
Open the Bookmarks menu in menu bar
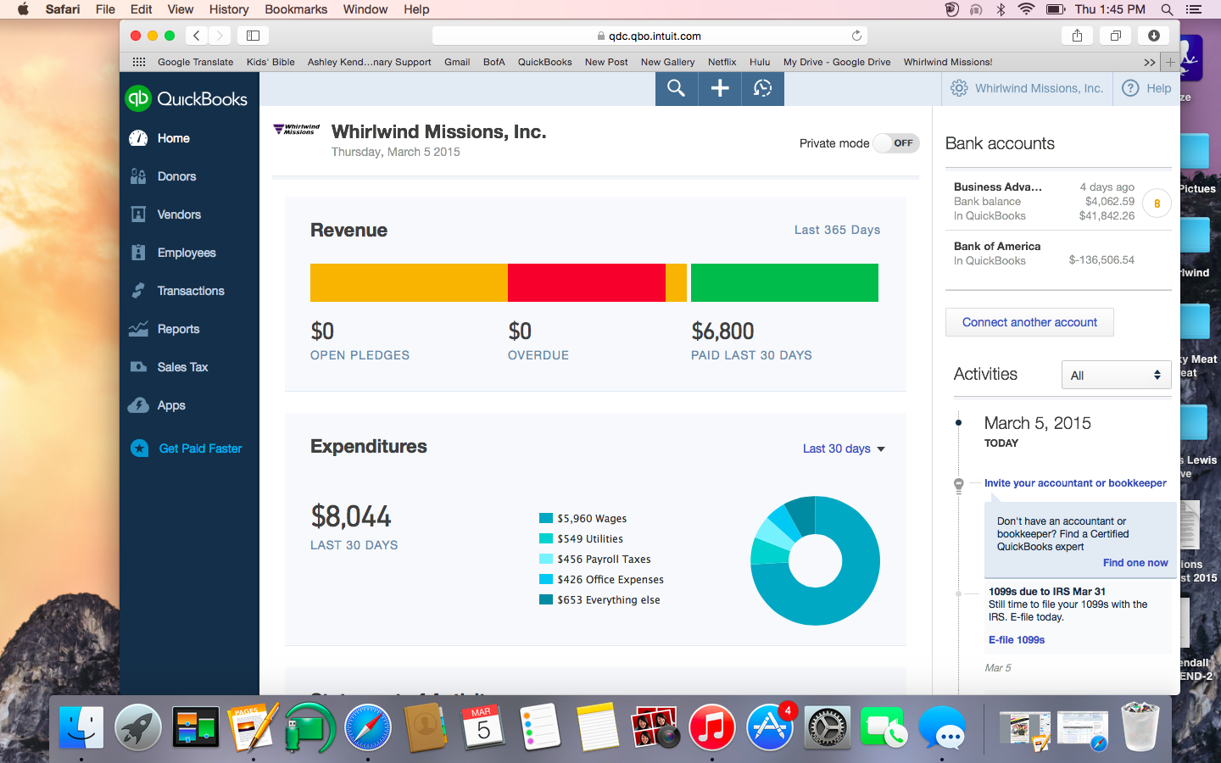click(296, 9)
